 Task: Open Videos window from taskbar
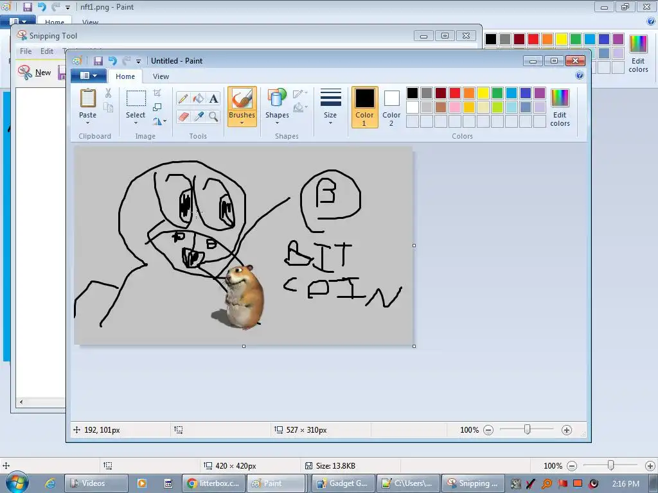[96, 483]
